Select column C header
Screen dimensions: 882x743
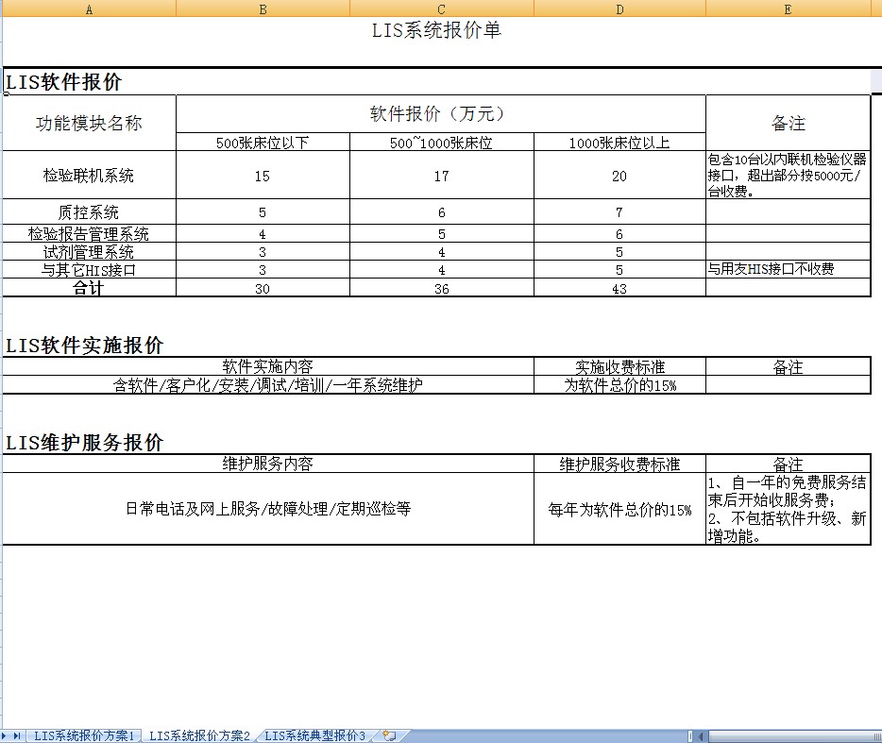441,8
